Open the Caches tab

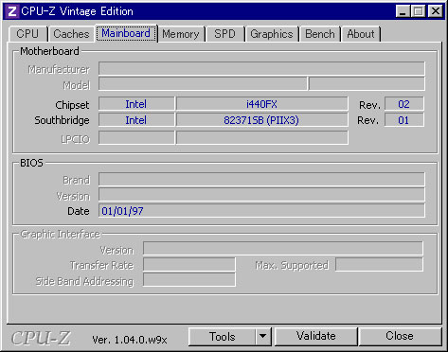pos(71,34)
